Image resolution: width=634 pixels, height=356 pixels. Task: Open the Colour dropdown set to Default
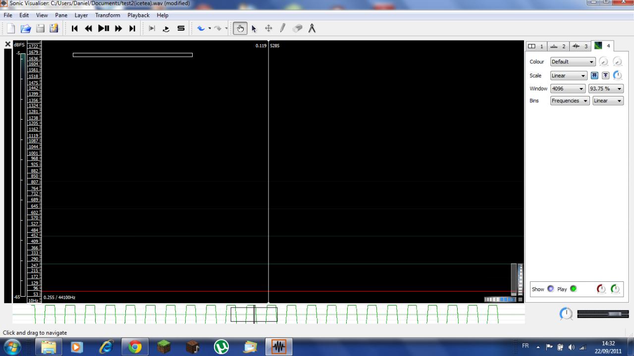click(573, 62)
